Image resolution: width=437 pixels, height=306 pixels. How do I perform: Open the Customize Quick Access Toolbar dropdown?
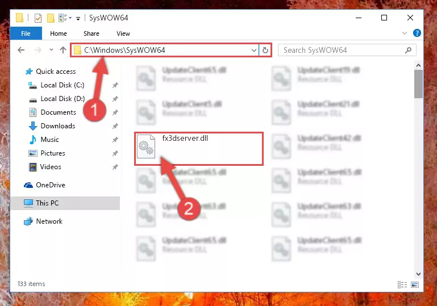[78, 18]
